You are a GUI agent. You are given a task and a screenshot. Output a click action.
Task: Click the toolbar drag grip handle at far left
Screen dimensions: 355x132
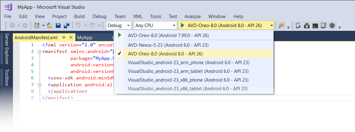(x=6, y=26)
